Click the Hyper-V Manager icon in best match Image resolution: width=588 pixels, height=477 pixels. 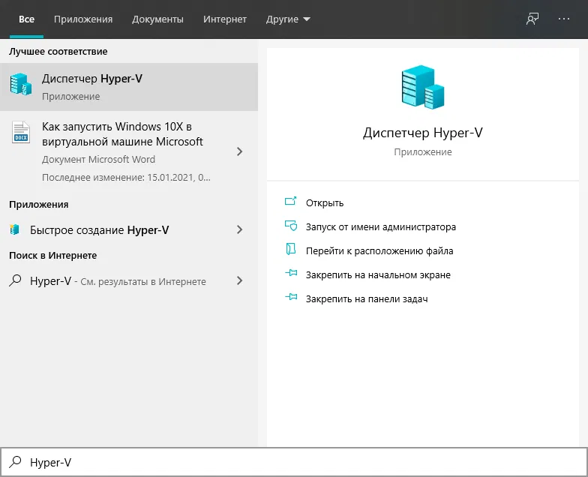click(x=21, y=85)
